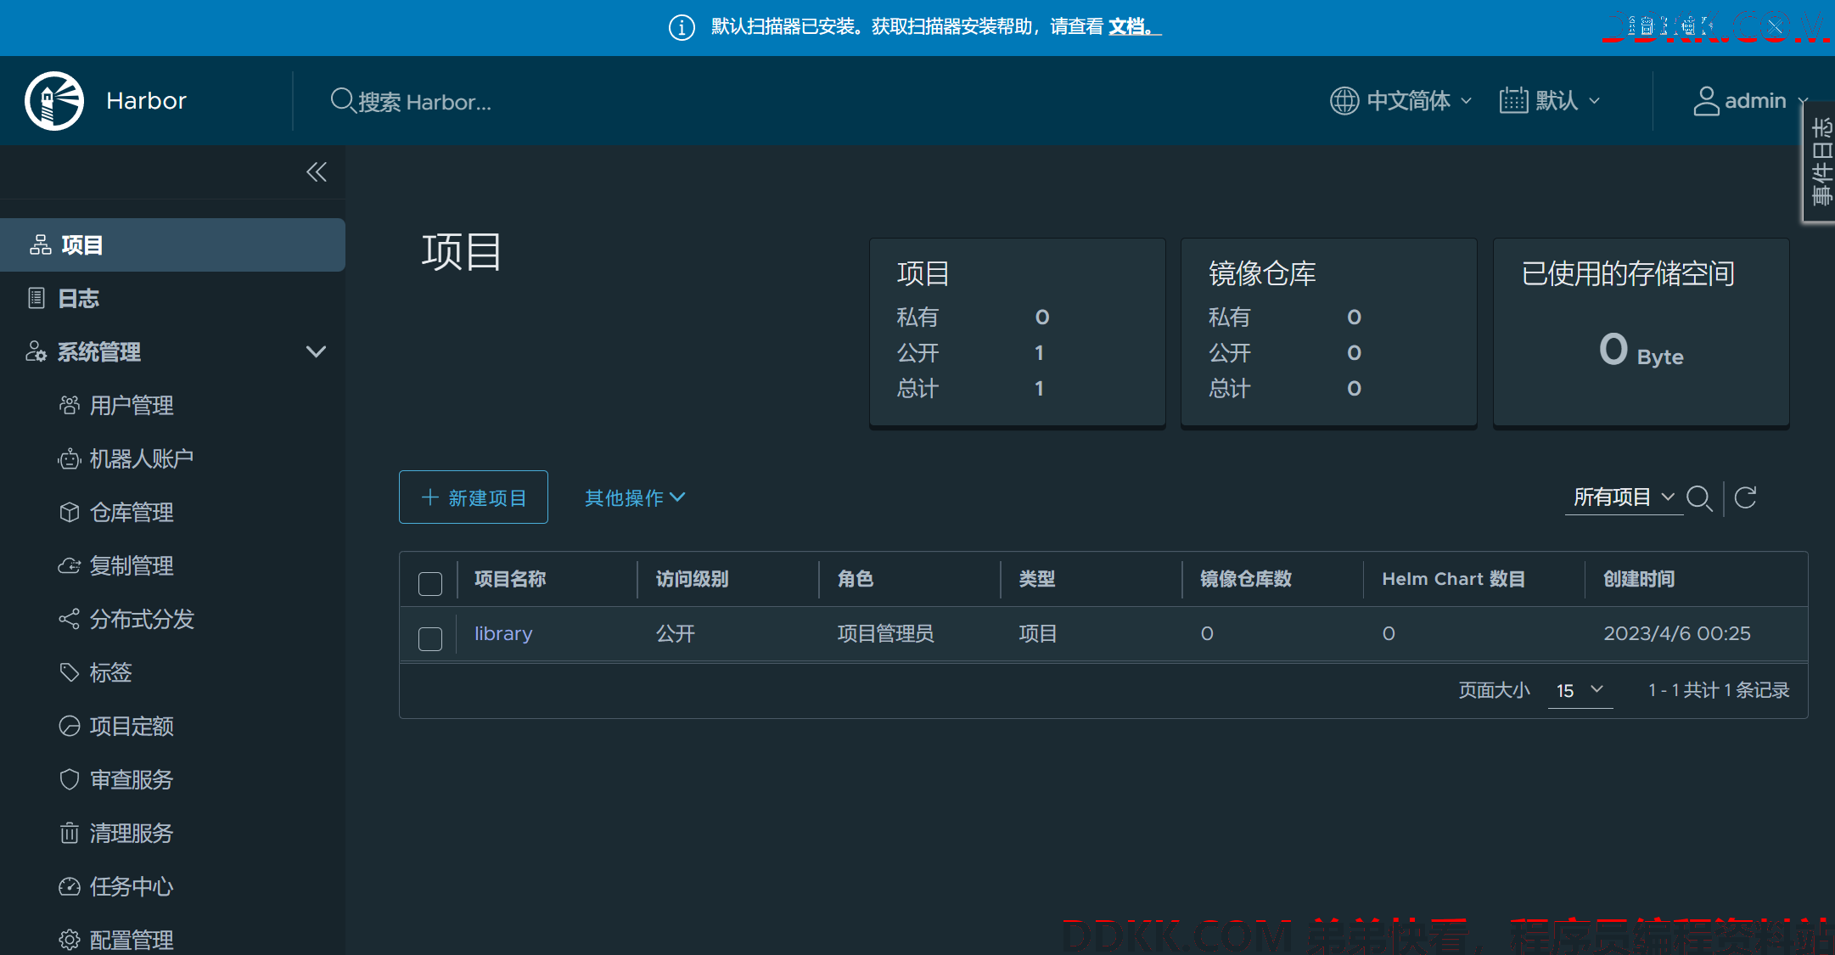Go to 用户管理 page
The image size is (1835, 955).
[132, 406]
